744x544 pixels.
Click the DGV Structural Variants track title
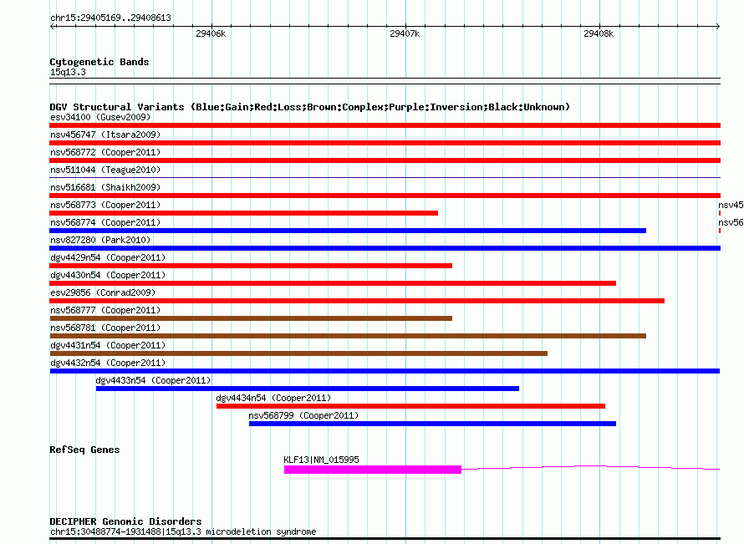click(x=310, y=107)
